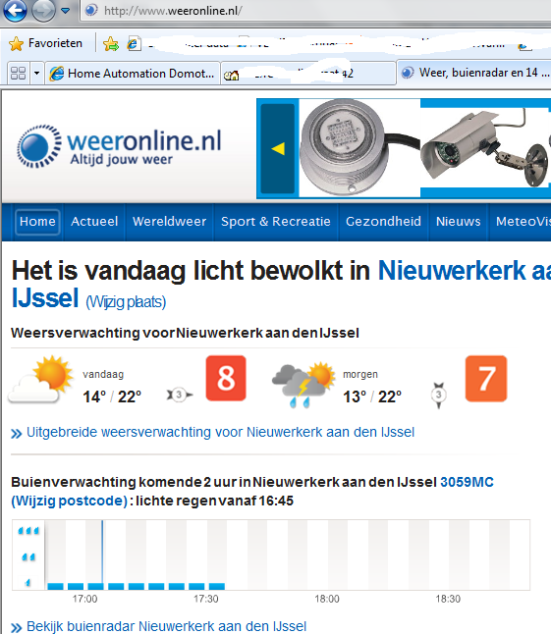Click the red weather score 8 badge

[226, 379]
